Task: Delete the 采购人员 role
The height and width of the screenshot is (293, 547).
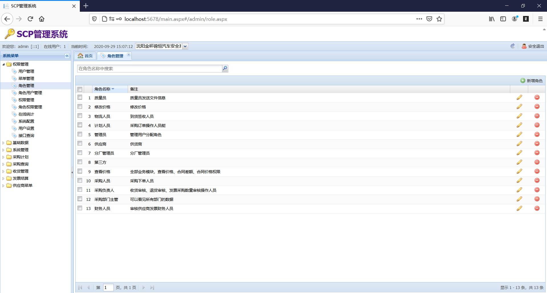Action: coord(537,181)
